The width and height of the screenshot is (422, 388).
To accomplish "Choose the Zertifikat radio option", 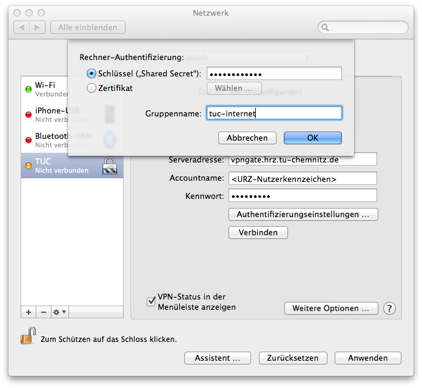I will tap(92, 88).
